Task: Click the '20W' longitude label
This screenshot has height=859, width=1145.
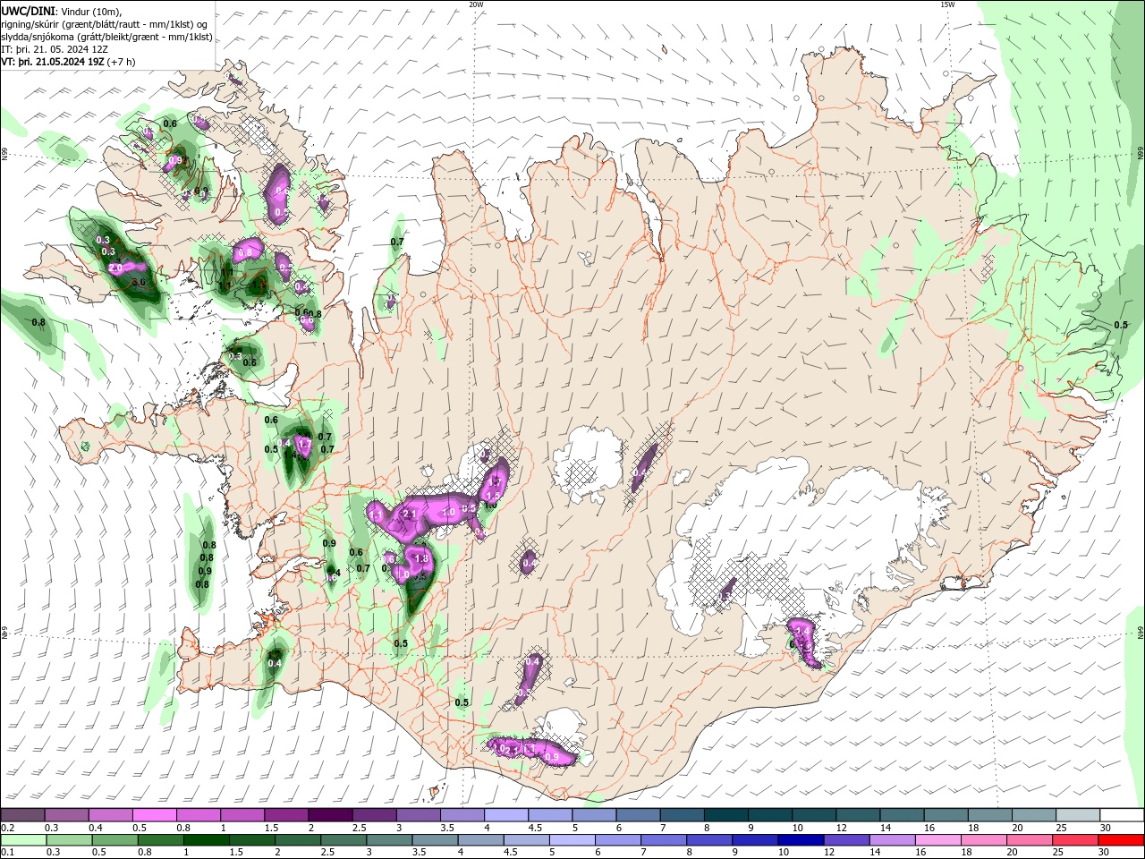Action: pyautogui.click(x=476, y=4)
